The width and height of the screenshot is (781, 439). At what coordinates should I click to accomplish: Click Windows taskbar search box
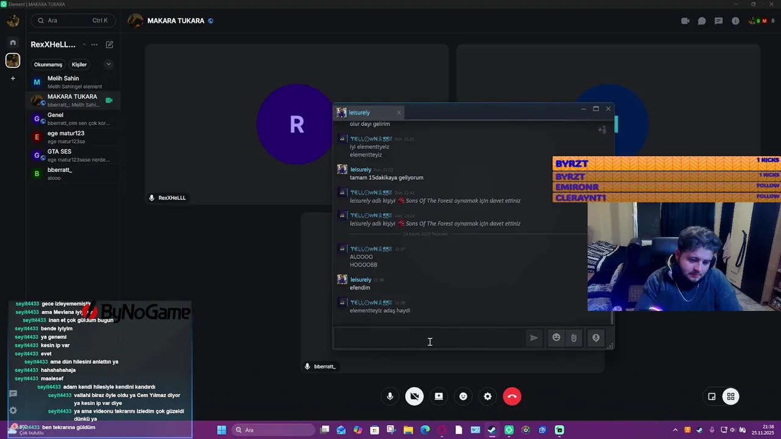click(x=274, y=430)
